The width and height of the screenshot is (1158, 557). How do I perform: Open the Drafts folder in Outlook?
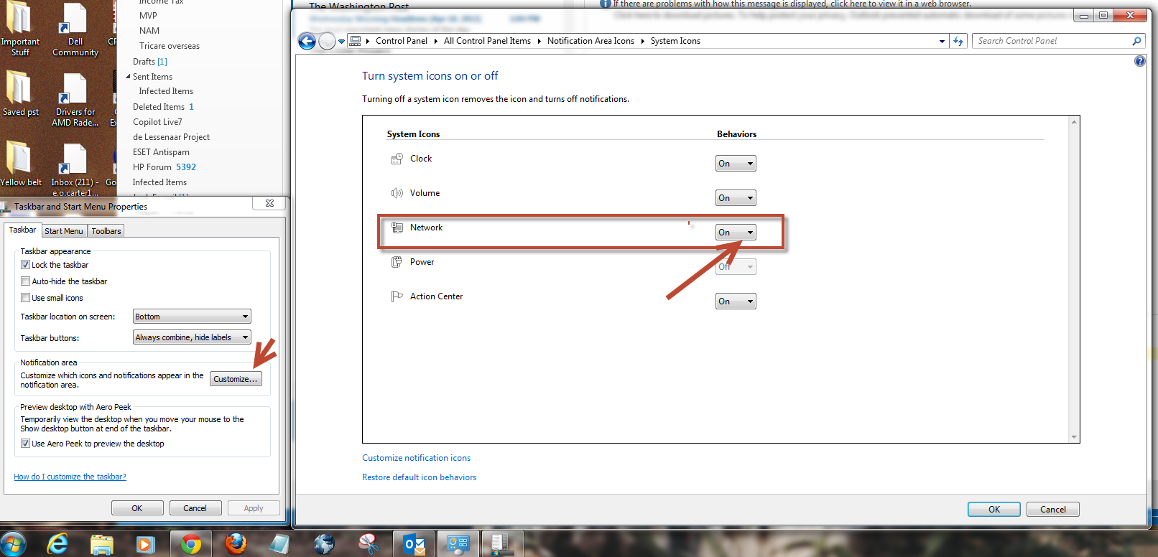pos(150,62)
